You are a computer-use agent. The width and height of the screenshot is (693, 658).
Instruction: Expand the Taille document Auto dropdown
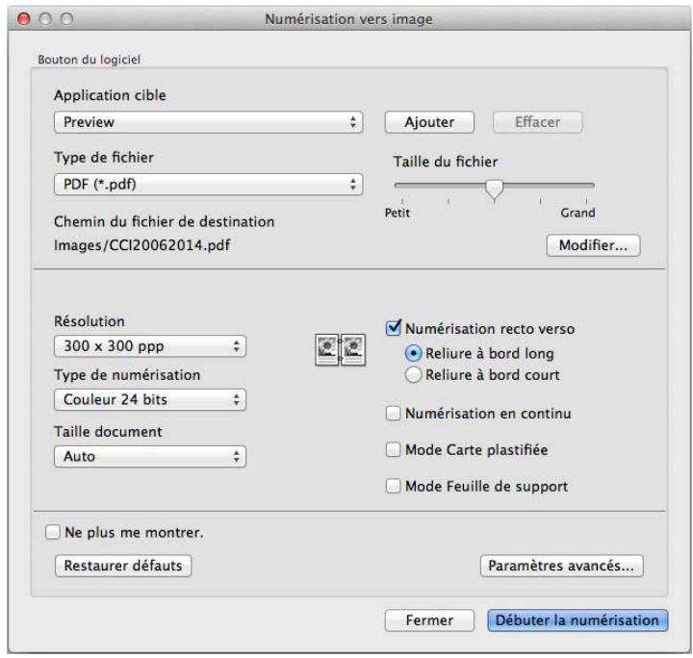(150, 456)
